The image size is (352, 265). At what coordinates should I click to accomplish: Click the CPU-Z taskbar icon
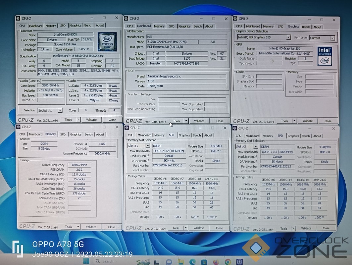coord(239,262)
